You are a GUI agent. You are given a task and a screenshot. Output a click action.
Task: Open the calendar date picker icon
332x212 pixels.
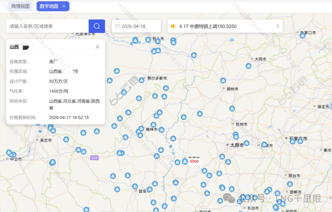[117, 26]
